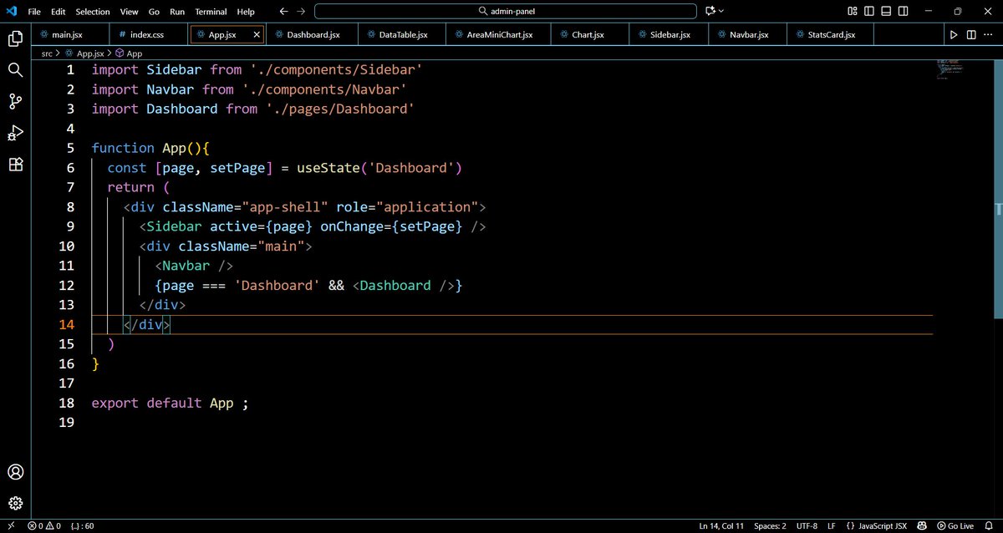Viewport: 1003px width, 533px height.
Task: Show errors and warnings count in status bar
Action: coord(44,526)
